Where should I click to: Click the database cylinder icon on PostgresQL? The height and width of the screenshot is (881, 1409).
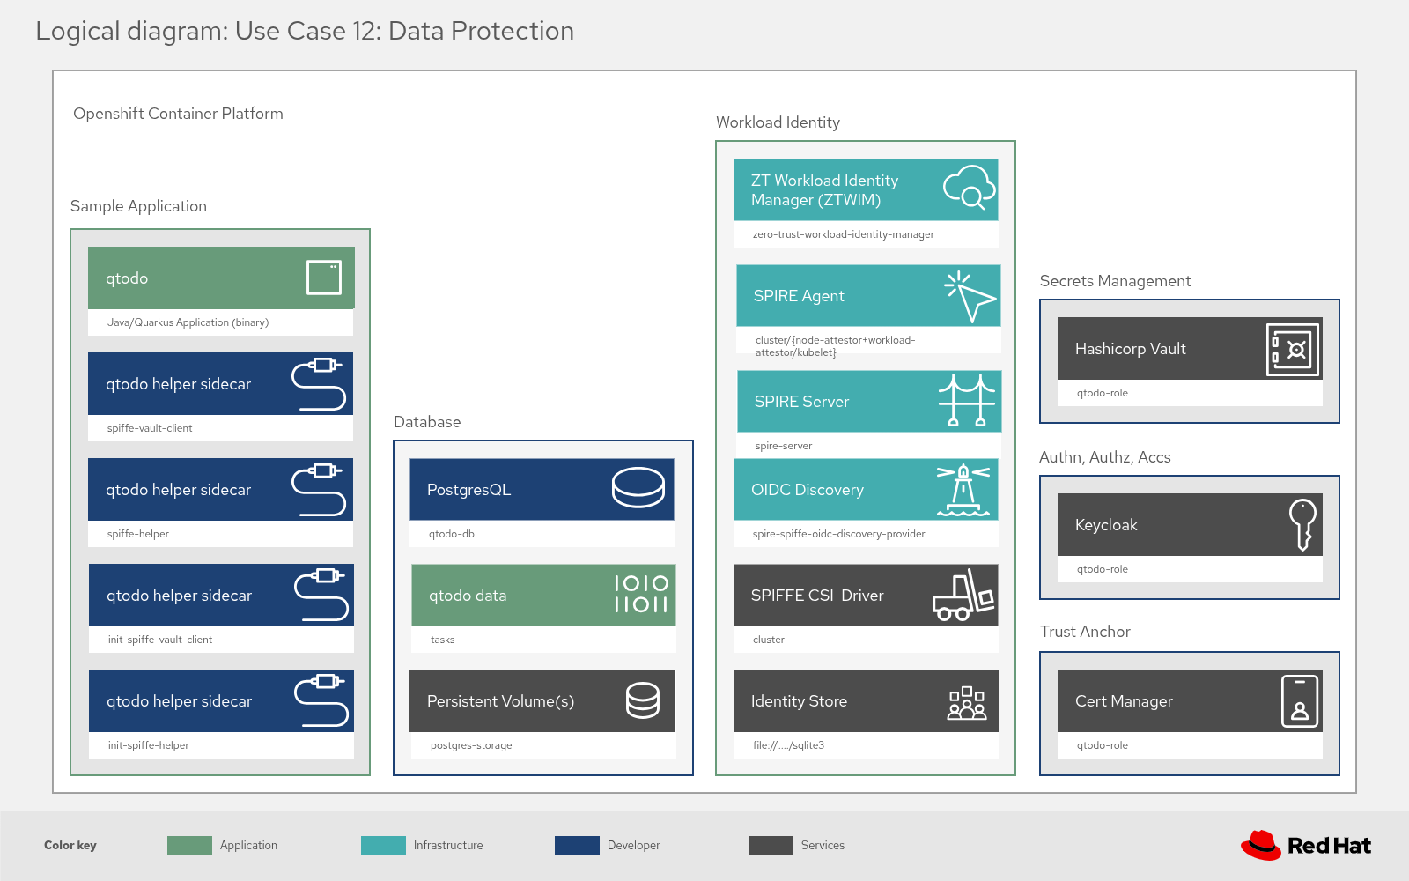[x=638, y=489]
